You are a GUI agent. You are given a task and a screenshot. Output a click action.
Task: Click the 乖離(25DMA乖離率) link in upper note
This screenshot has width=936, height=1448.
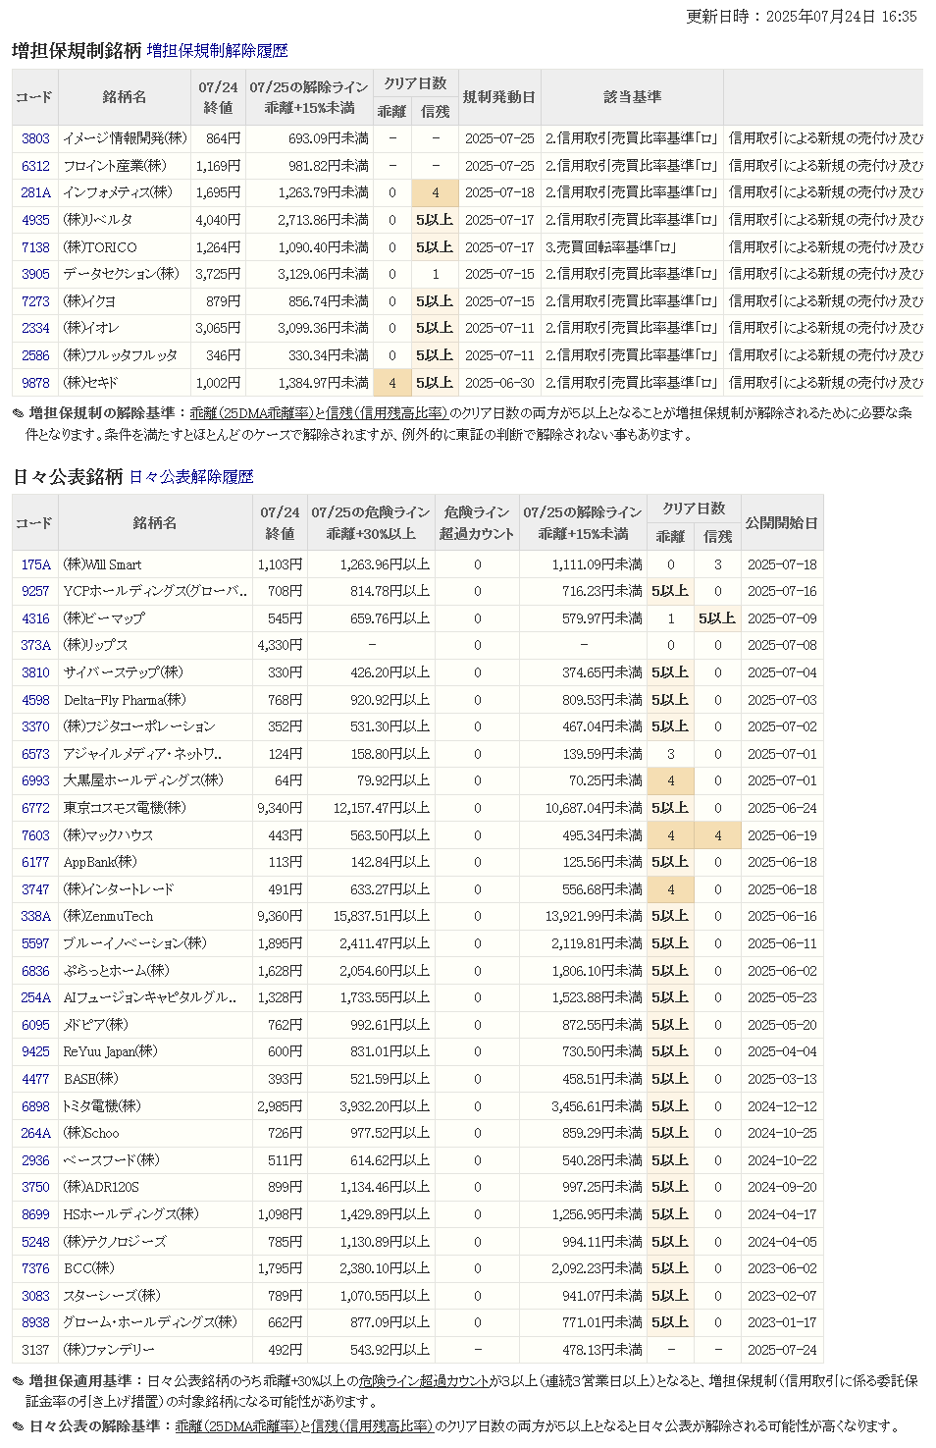click(252, 413)
